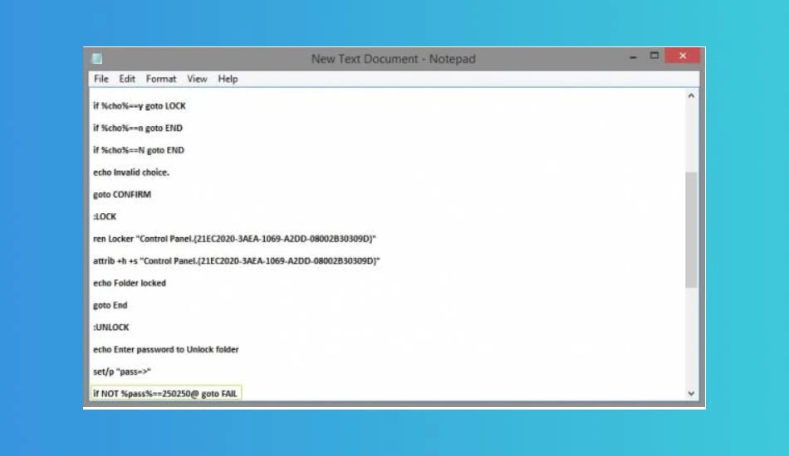Close the Notepad window
Viewport: 789px width, 456px height.
click(683, 56)
